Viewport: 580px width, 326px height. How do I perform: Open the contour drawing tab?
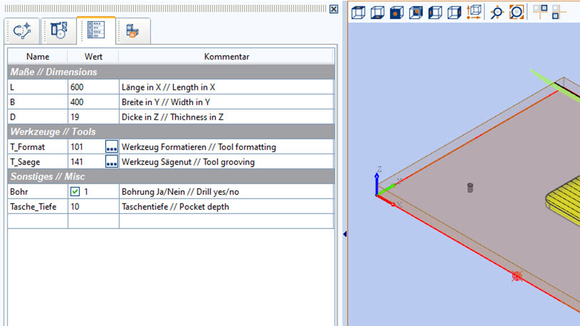(x=22, y=31)
